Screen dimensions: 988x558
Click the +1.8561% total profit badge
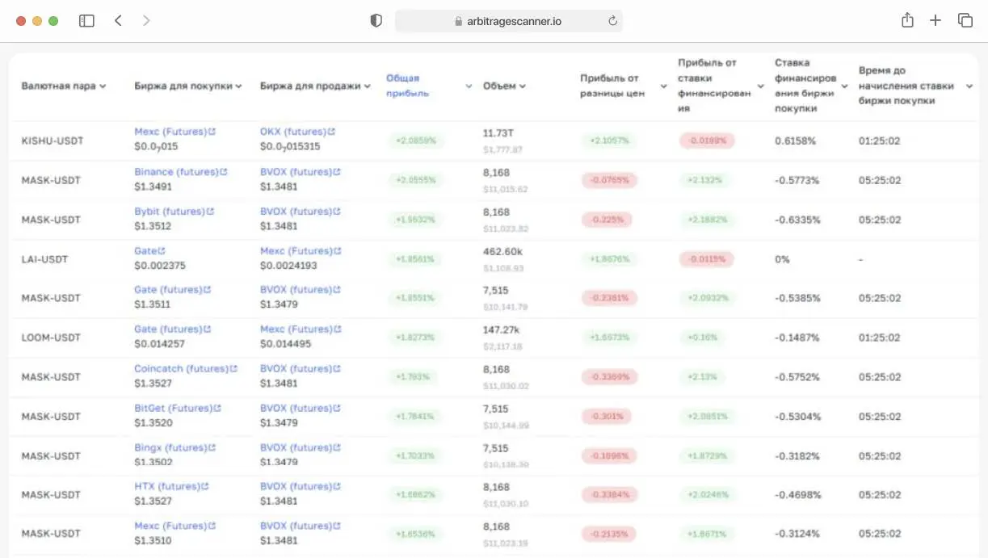click(415, 259)
